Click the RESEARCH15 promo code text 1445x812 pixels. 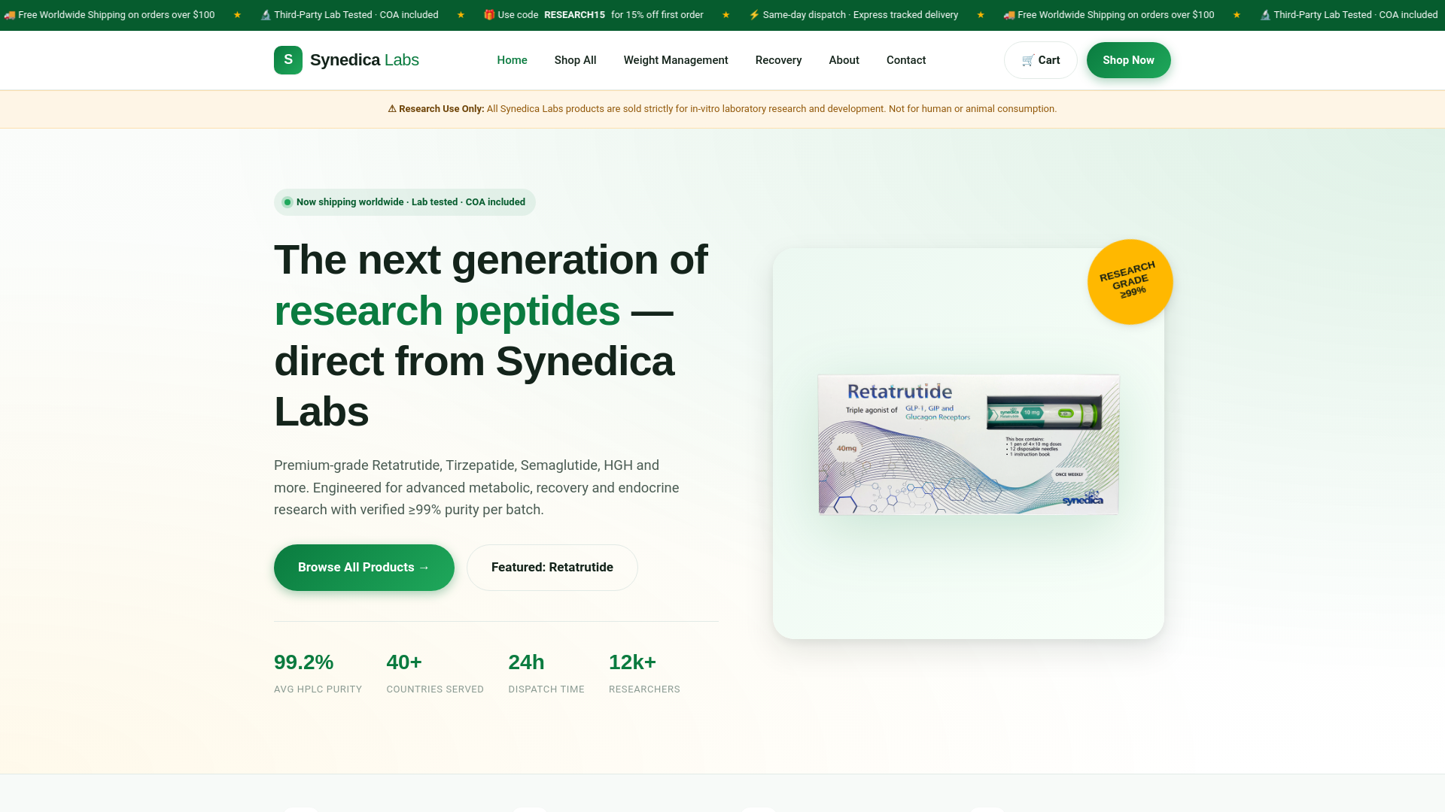point(574,15)
